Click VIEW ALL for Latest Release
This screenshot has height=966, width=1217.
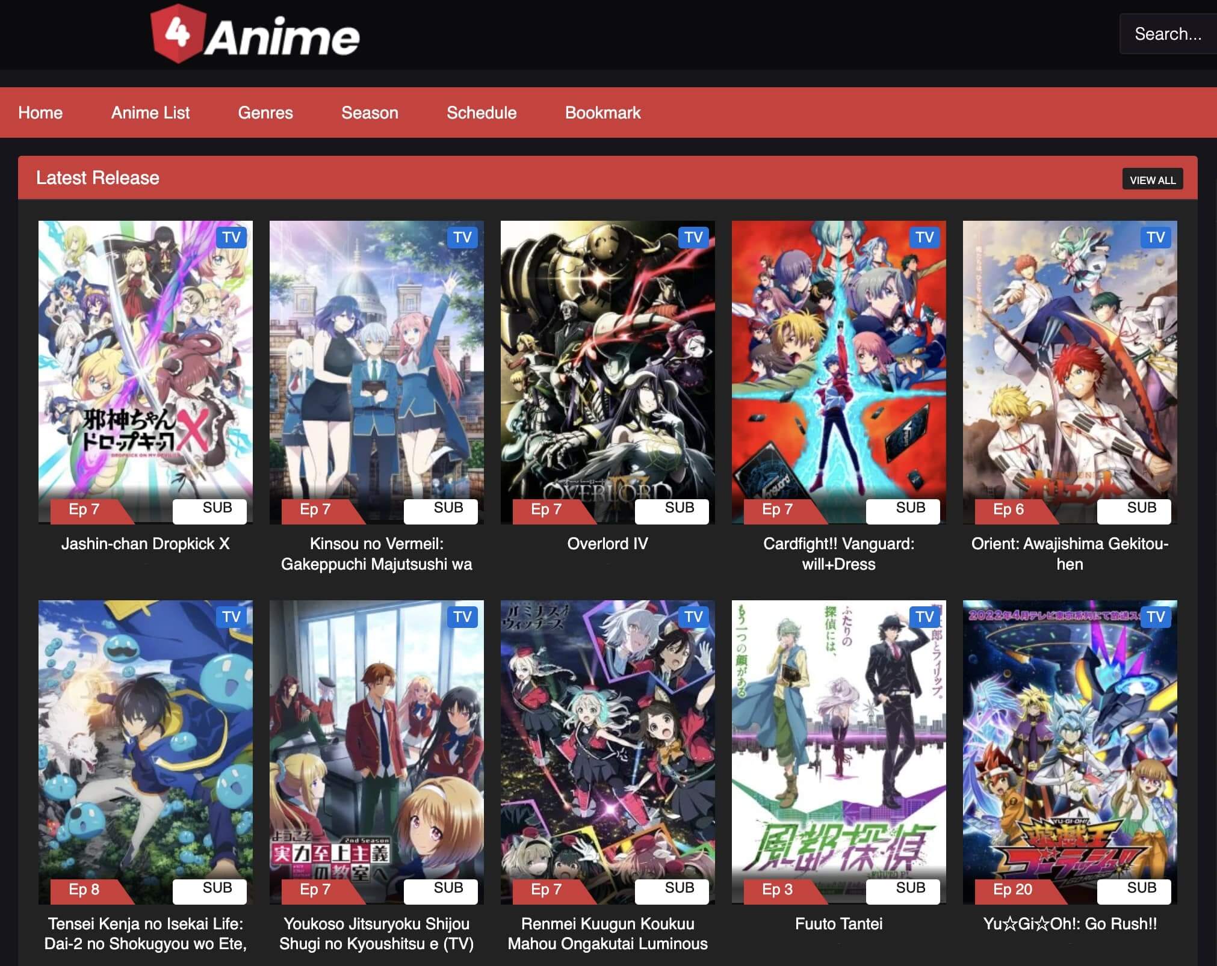tap(1152, 179)
